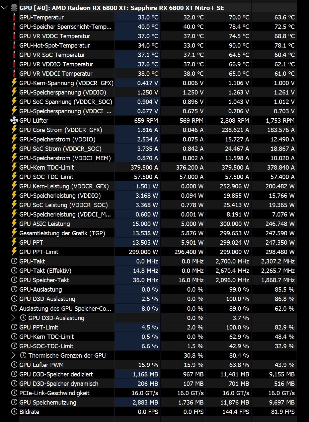
Task: Click current GPU-SOC-TDC-Limit value 6.6 %
Action: (150, 346)
